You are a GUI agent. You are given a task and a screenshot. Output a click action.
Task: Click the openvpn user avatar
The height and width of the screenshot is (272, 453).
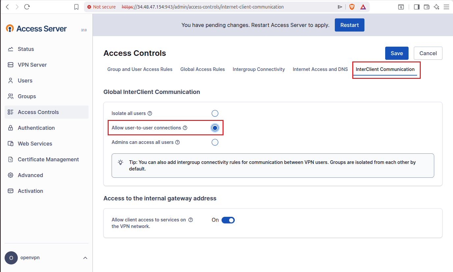click(11, 258)
